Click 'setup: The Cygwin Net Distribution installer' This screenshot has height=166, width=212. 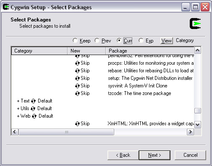pyautogui.click(x=150, y=78)
